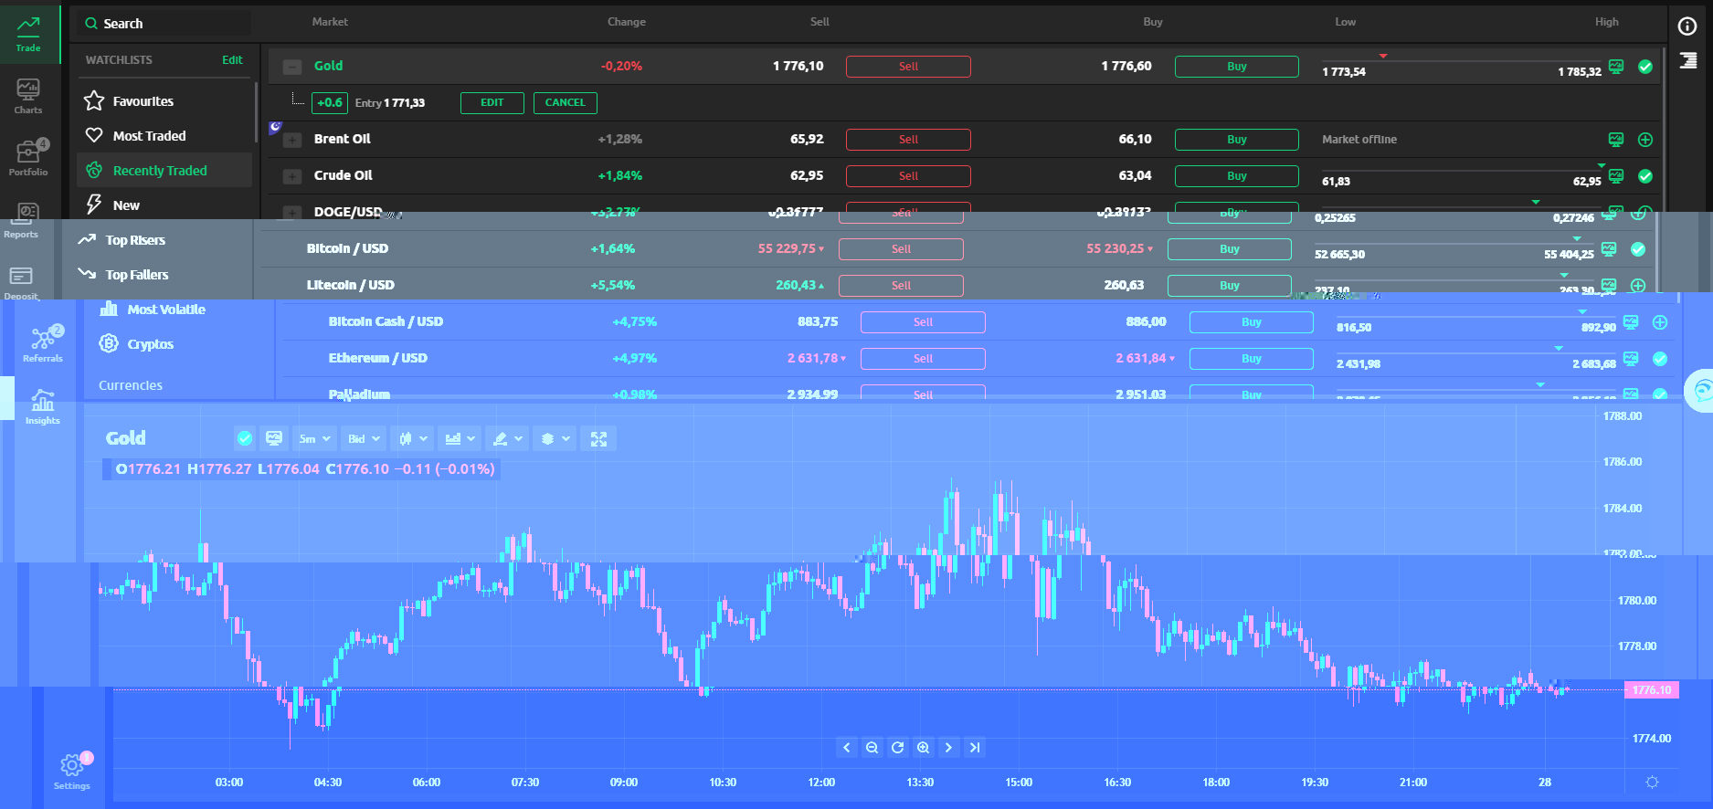
Task: Open the Bid price type dropdown
Action: point(362,439)
